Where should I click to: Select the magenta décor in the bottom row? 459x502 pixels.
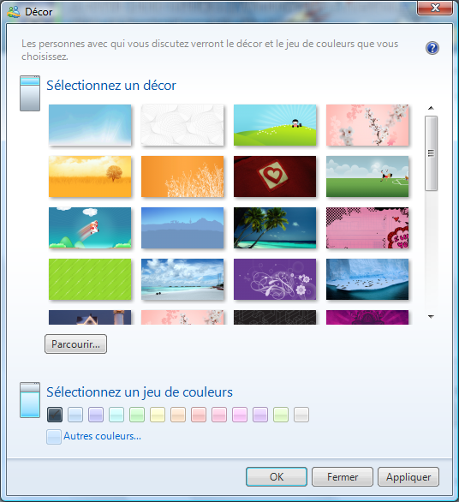point(367,317)
